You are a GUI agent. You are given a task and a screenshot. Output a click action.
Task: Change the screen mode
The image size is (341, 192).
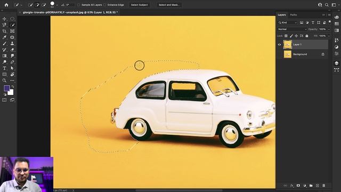pos(12,100)
